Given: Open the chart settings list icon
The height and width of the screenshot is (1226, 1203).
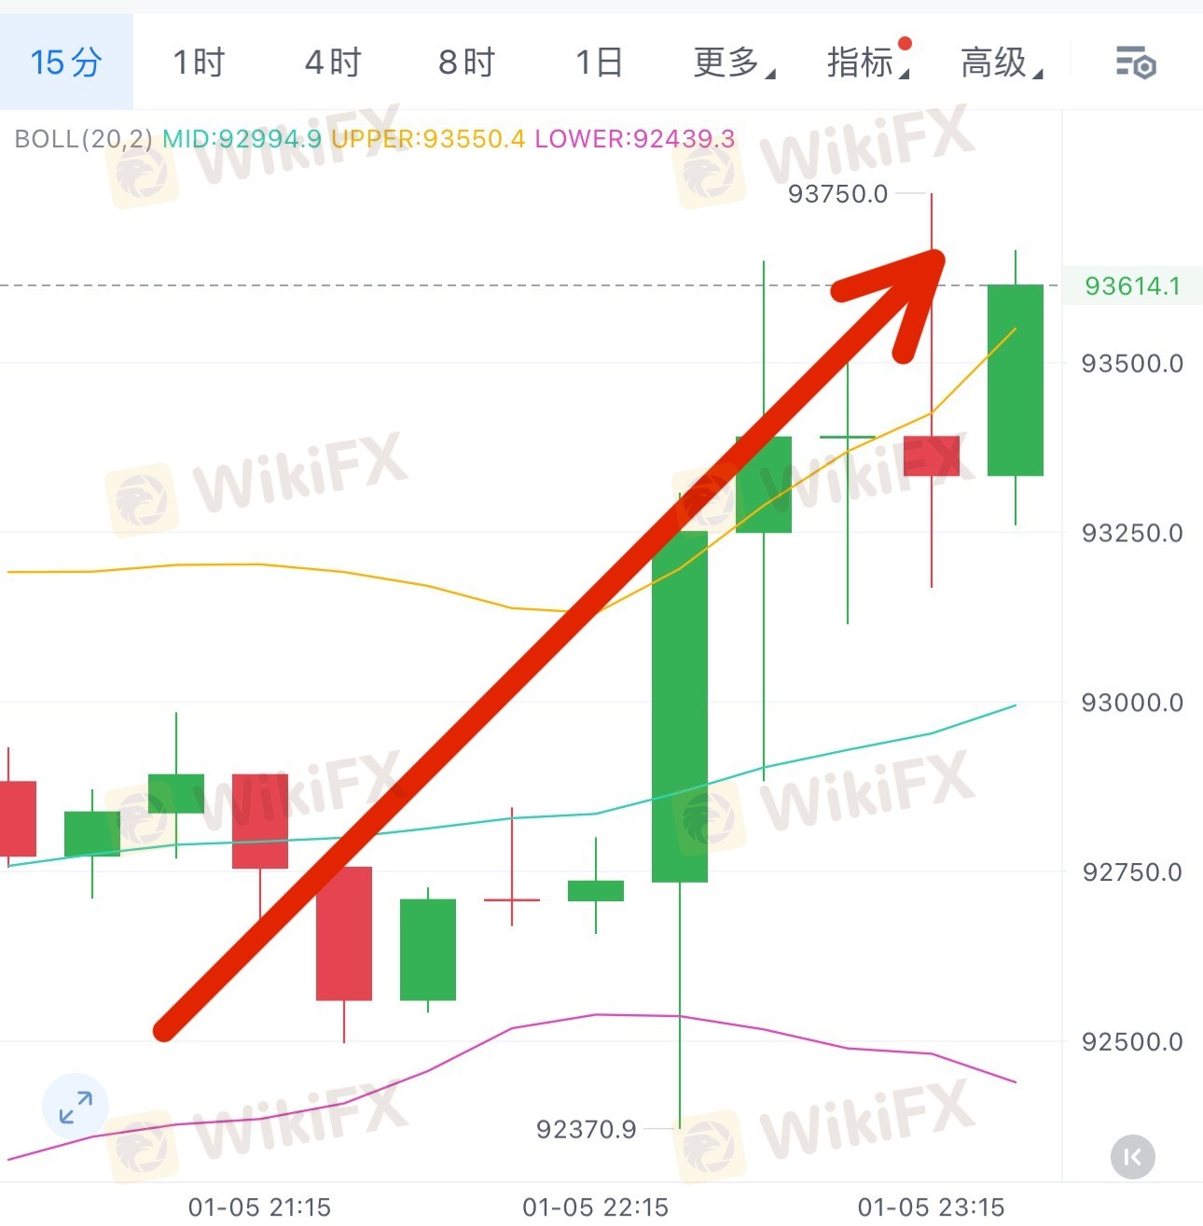Looking at the screenshot, I should (1136, 63).
